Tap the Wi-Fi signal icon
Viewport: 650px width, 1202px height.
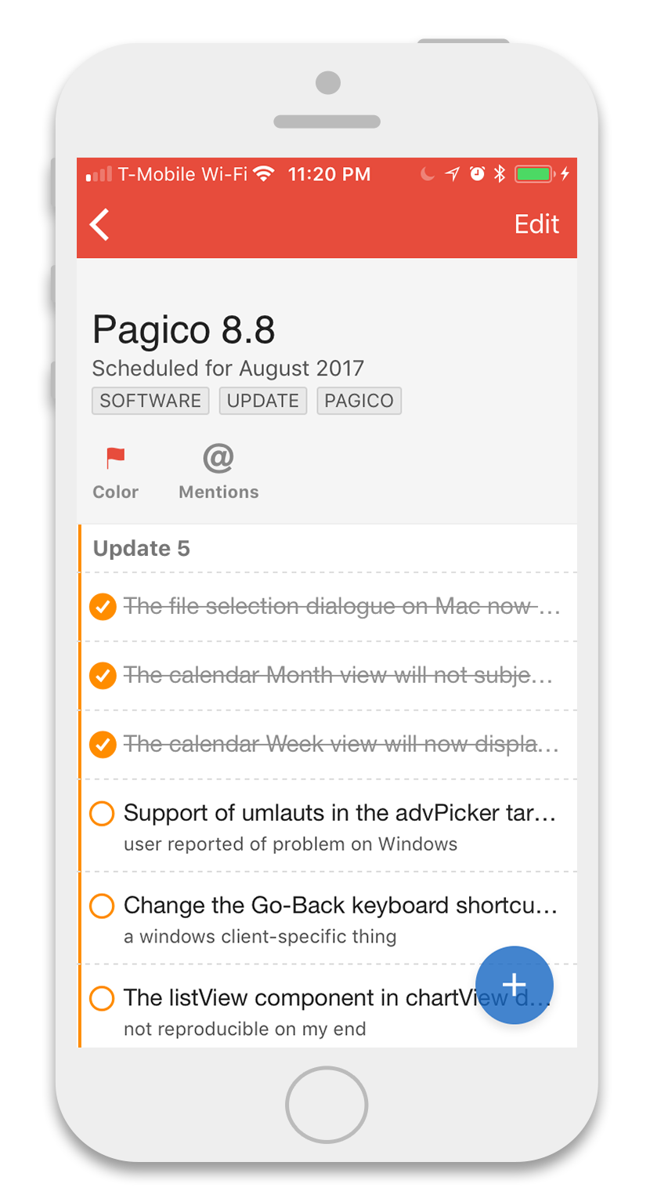pos(265,174)
